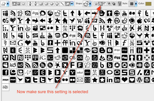Pick the AIM black rounded square shape
The height and width of the screenshot is (101, 154).
coord(95,50)
